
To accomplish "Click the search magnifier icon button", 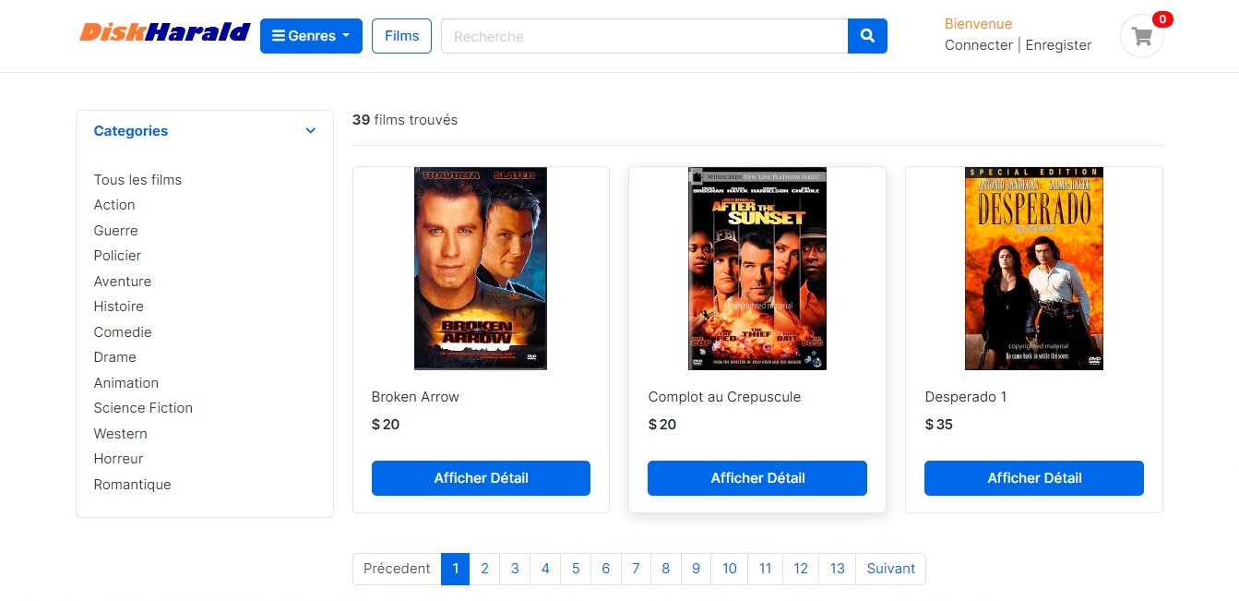I will point(867,36).
